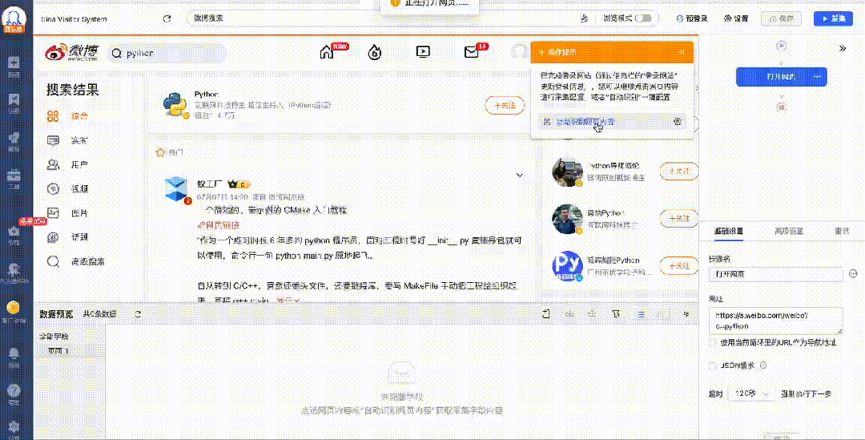Open the Weibo hot flame icon
The width and height of the screenshot is (865, 440).
pyautogui.click(x=375, y=52)
